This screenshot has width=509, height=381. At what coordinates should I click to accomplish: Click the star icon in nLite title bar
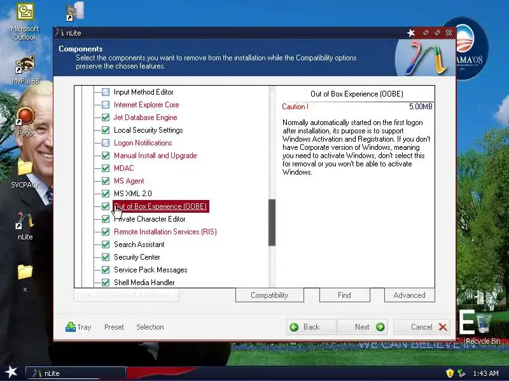point(411,33)
